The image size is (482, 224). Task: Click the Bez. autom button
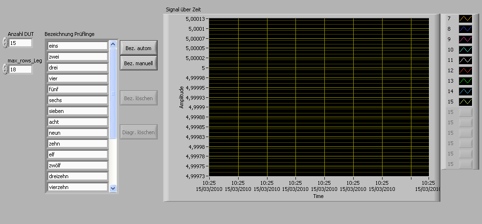pos(138,48)
